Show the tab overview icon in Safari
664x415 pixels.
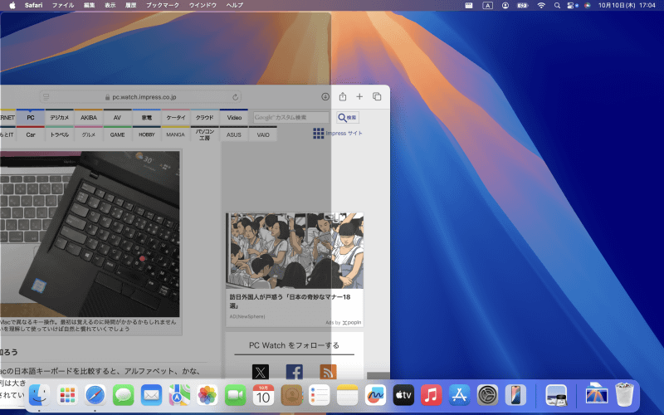pyautogui.click(x=377, y=96)
